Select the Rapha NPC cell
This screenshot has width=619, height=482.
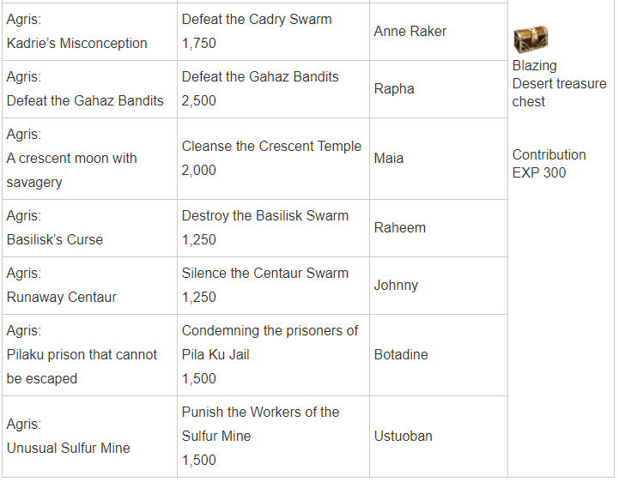coord(438,89)
